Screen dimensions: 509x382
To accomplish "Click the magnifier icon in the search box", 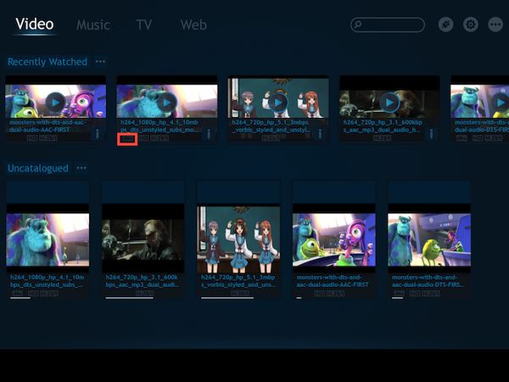I will click(x=357, y=25).
